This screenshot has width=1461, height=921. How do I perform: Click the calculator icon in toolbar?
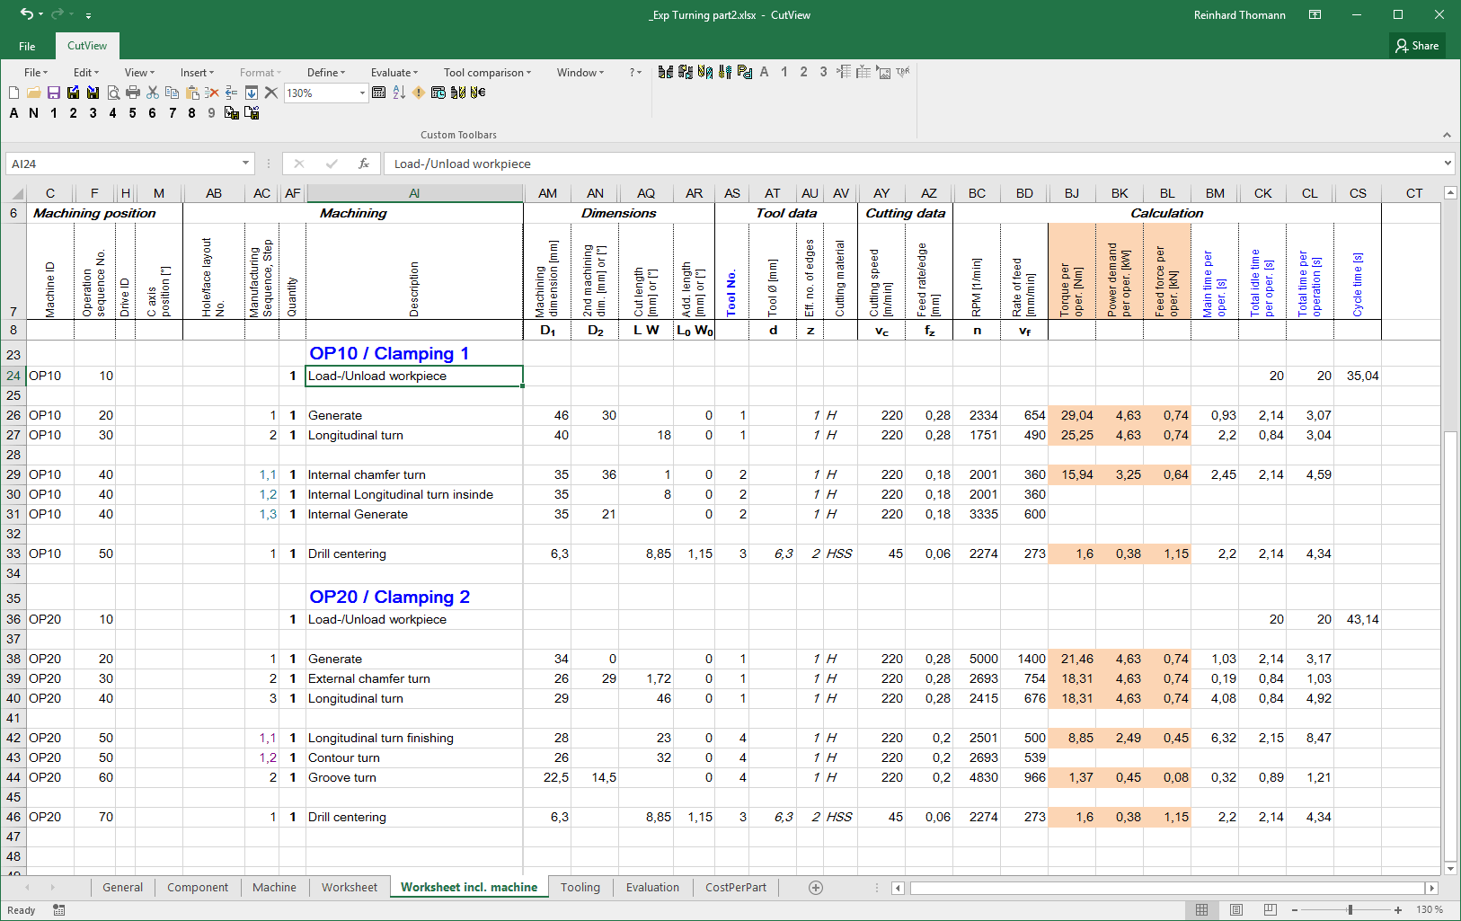click(379, 93)
